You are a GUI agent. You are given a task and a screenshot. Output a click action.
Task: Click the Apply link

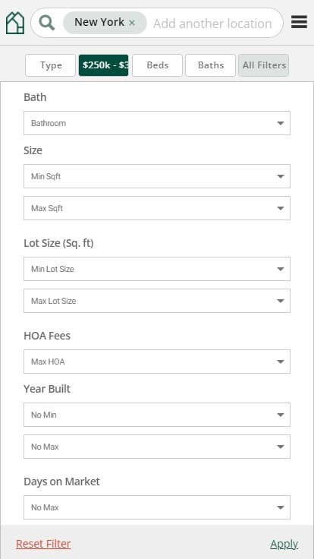284,544
